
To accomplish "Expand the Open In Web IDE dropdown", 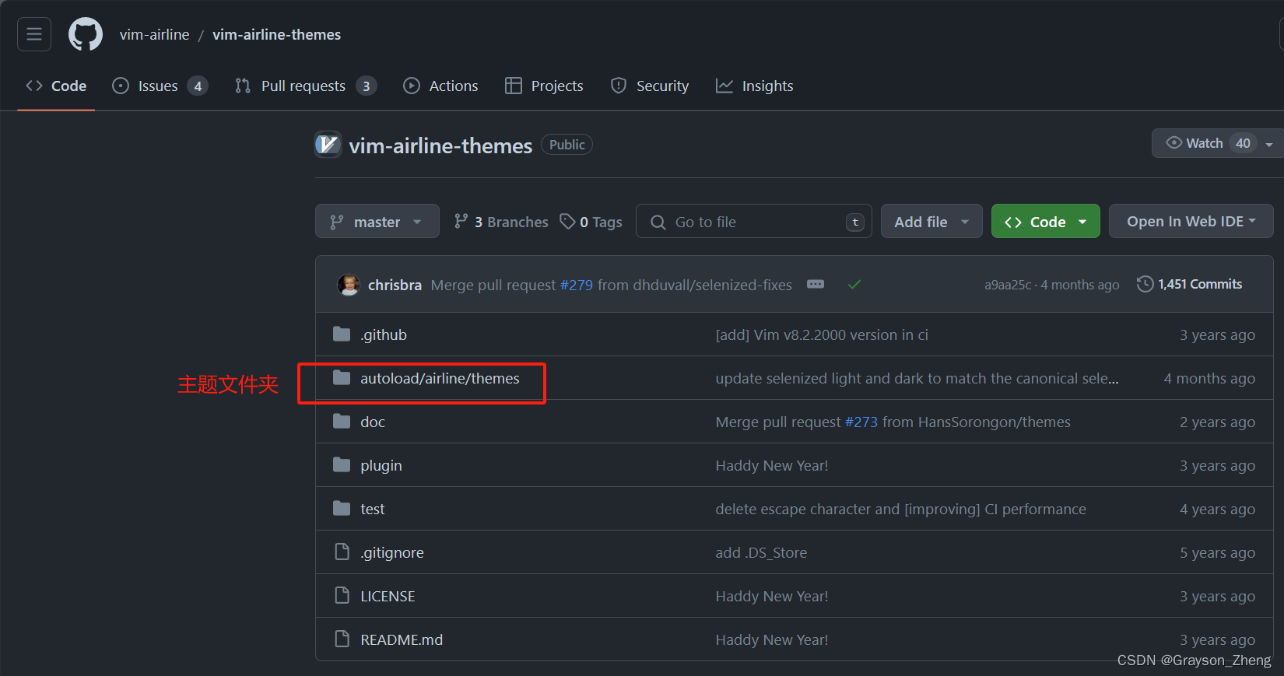I will [x=1191, y=222].
